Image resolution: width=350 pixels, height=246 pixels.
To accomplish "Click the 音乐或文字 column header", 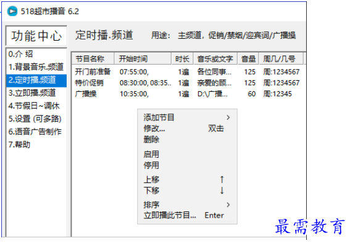I will click(x=215, y=59).
